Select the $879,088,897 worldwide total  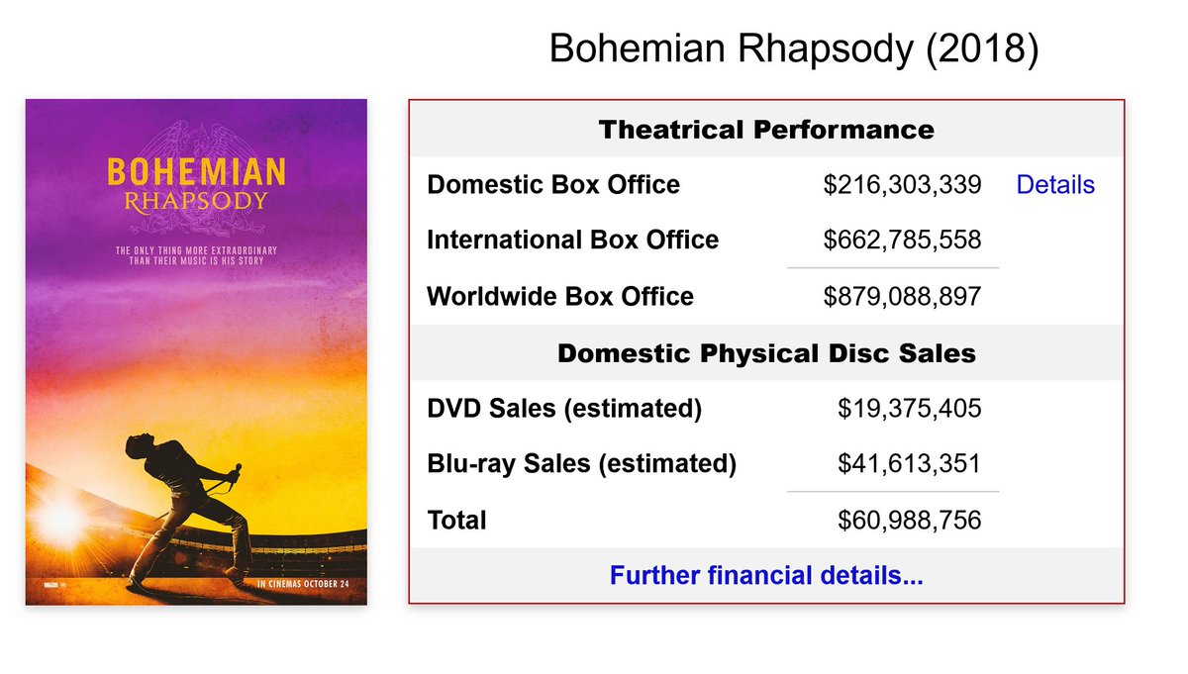[902, 296]
